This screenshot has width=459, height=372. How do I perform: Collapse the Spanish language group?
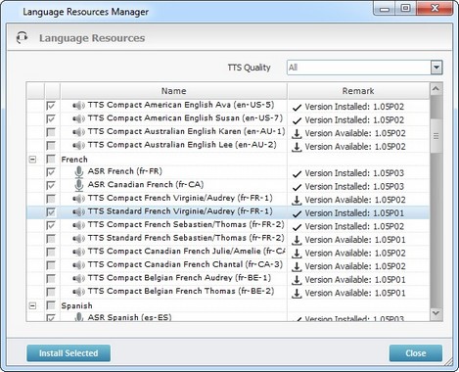pyautogui.click(x=32, y=305)
